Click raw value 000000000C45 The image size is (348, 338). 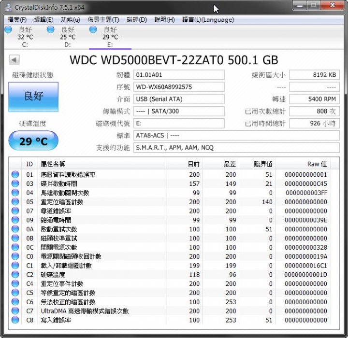point(305,183)
